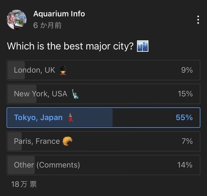Click the guardsman emoji beside London
207x196 pixels.
63,70
